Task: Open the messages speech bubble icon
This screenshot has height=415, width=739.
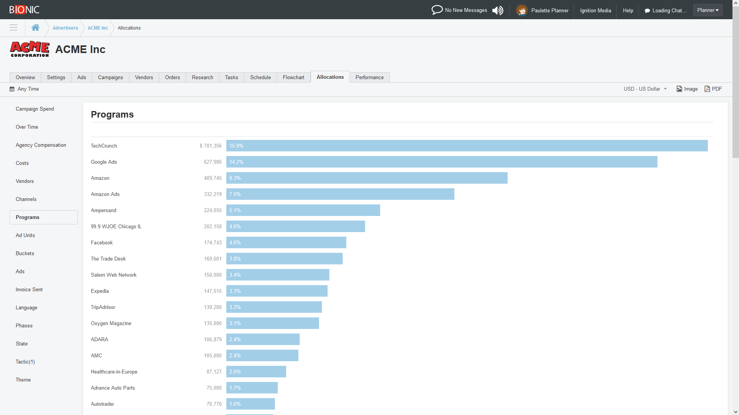Action: coord(436,10)
